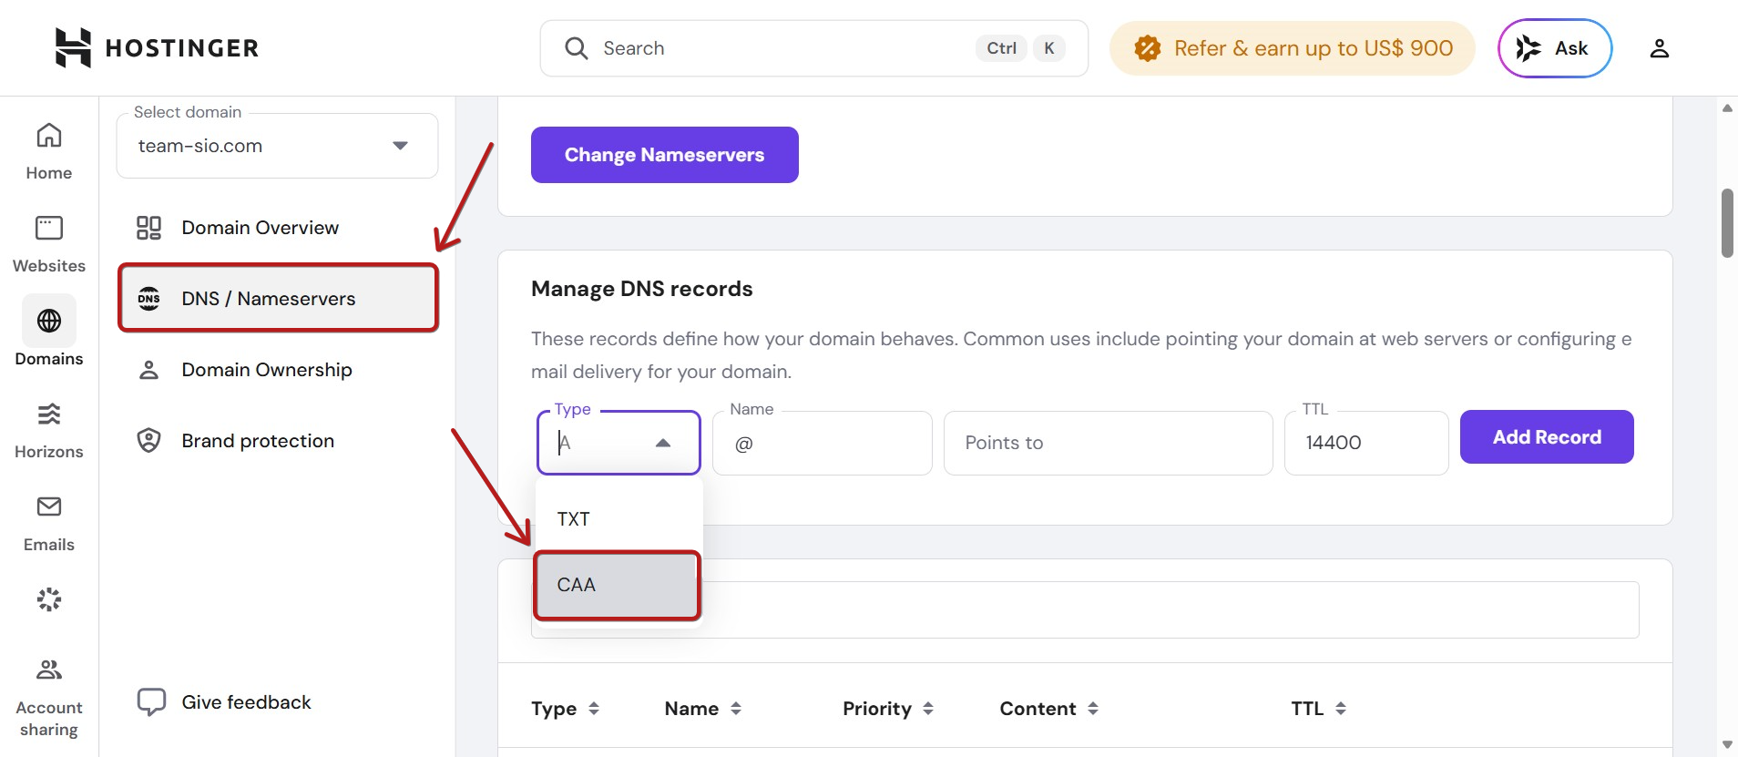Open DNS / Nameservers menu item
The image size is (1738, 757).
pos(278,299)
